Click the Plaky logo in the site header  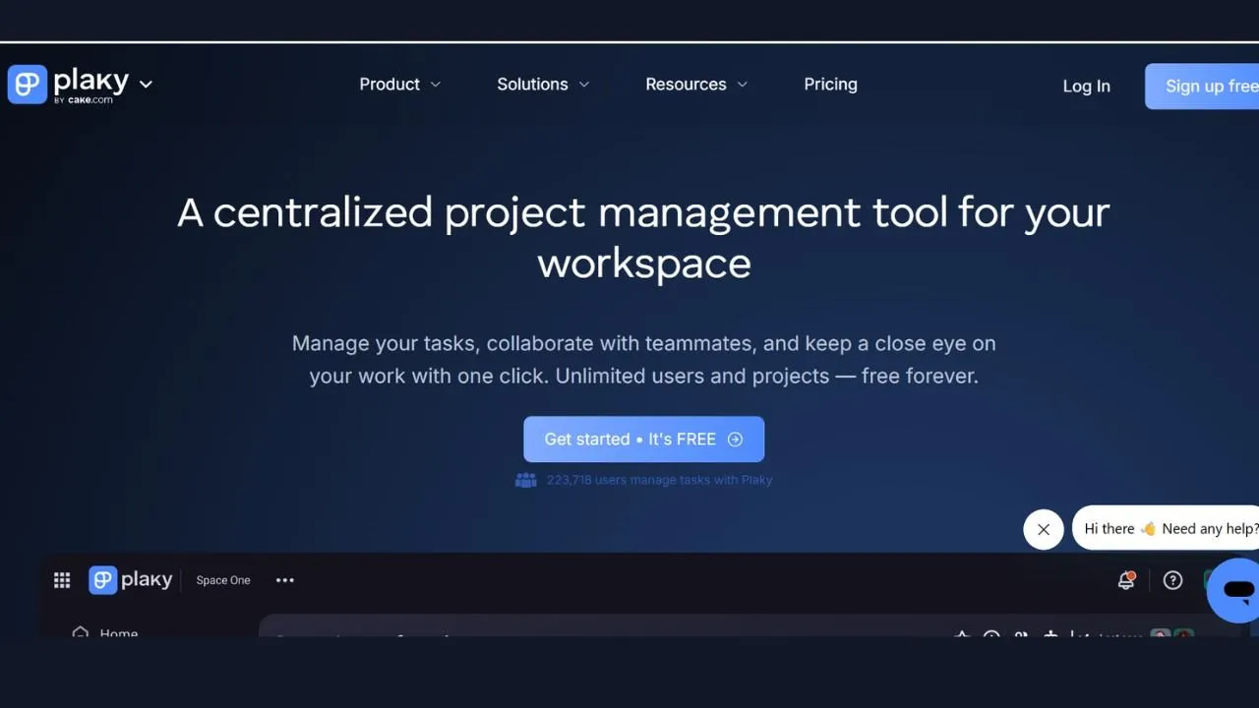tap(69, 85)
